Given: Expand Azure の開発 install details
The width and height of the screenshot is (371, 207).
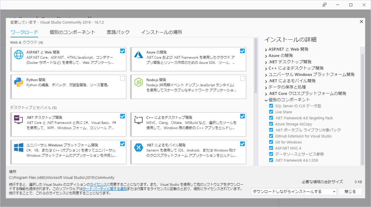Looking at the screenshot, I should coord(266,56).
